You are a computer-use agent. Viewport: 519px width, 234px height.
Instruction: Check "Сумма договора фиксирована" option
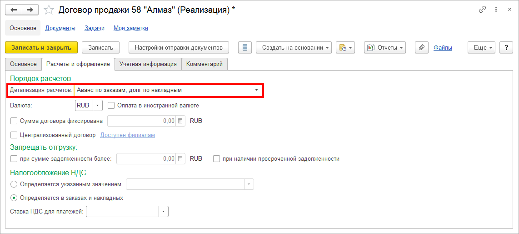point(14,121)
